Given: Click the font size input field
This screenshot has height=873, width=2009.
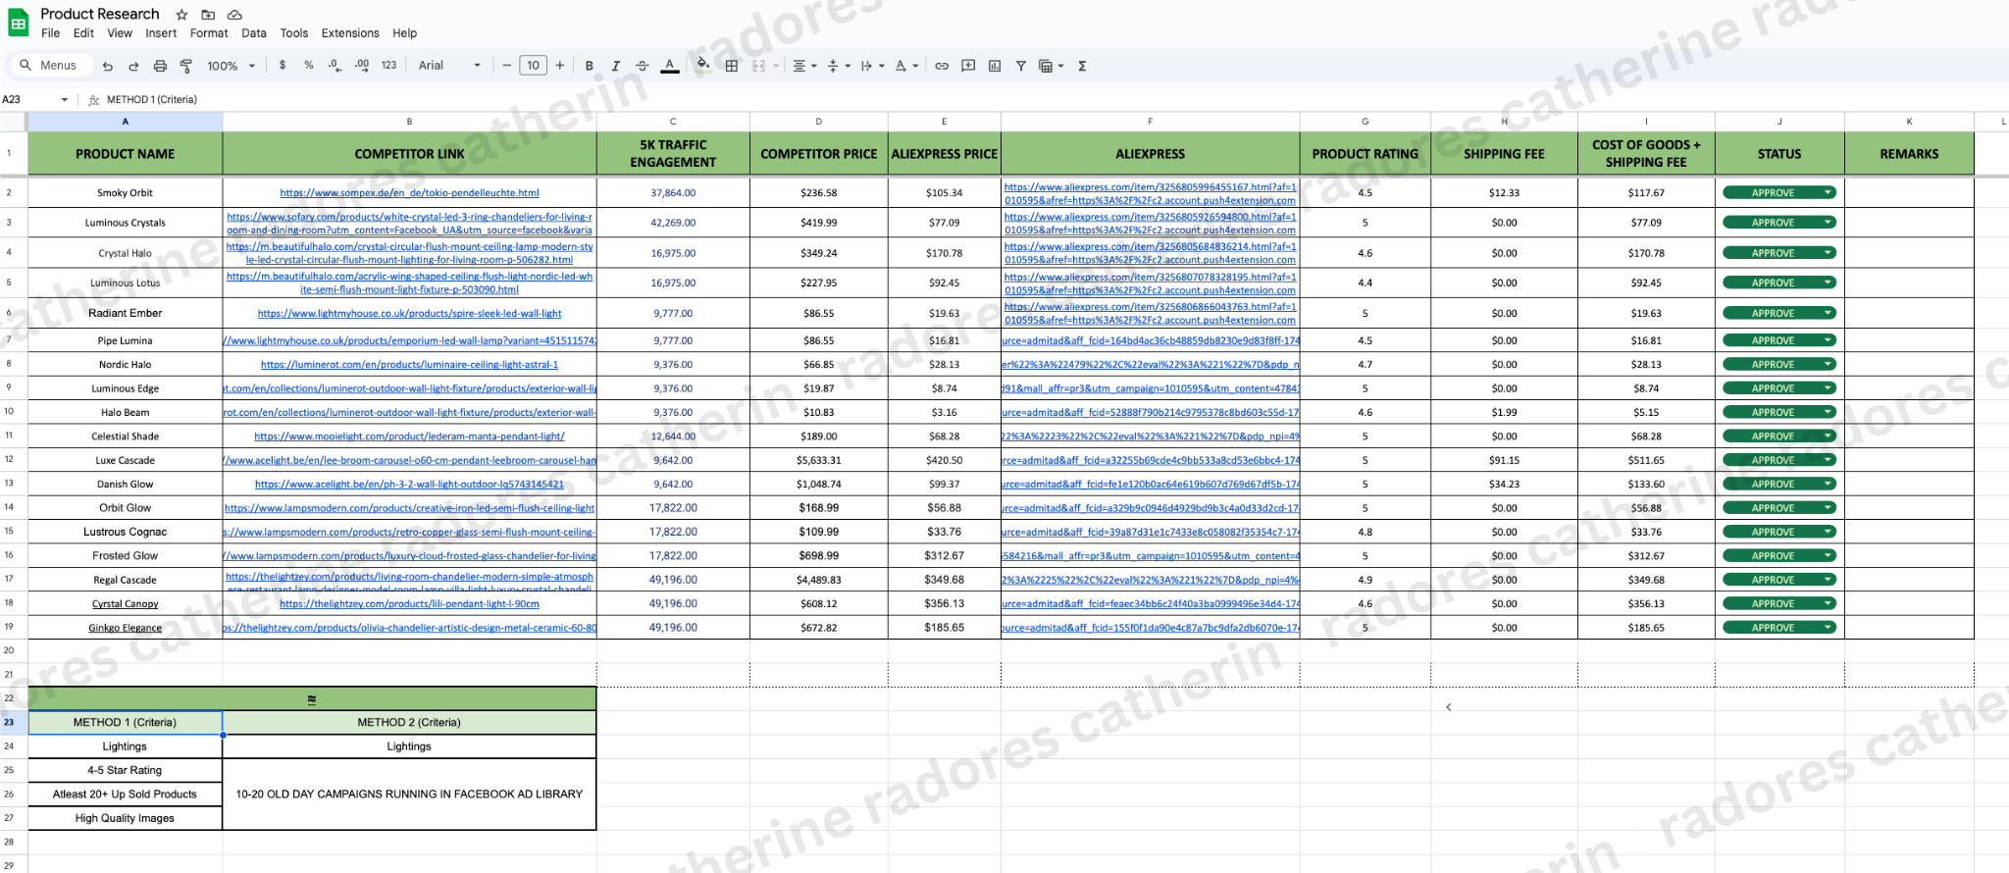Looking at the screenshot, I should pyautogui.click(x=533, y=66).
